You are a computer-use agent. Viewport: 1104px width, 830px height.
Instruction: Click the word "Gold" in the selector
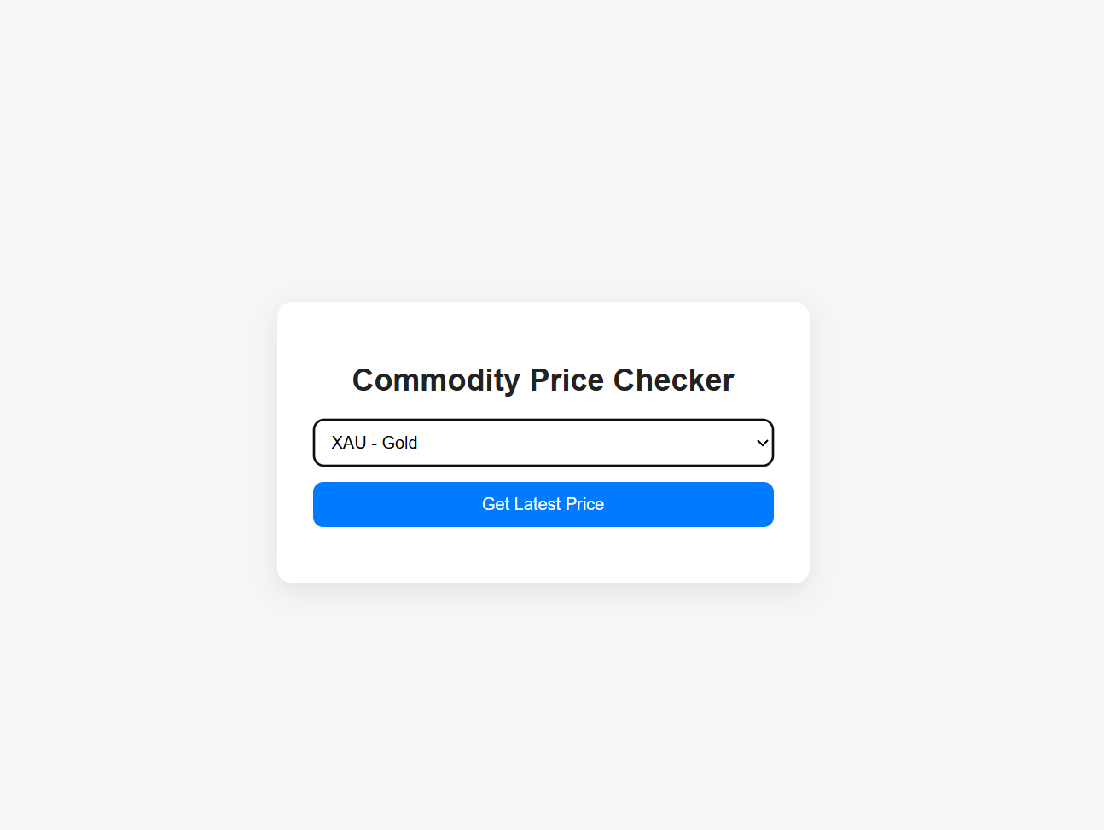point(399,443)
